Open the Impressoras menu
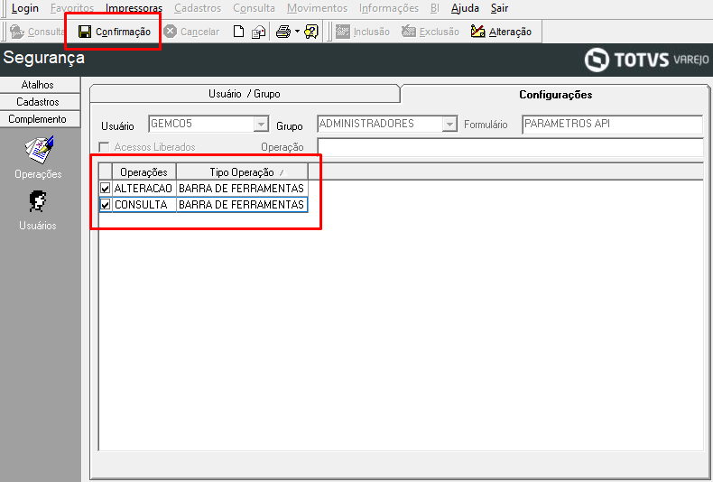Screen dimensions: 713x482 (x=134, y=8)
